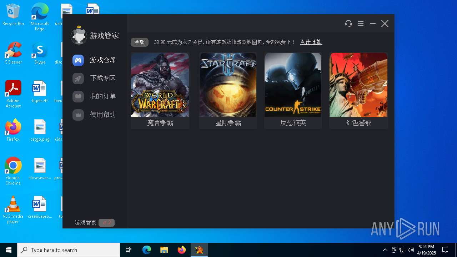The width and height of the screenshot is (457, 257).
Task: Select the creativepro desktop document
Action: pos(40,207)
